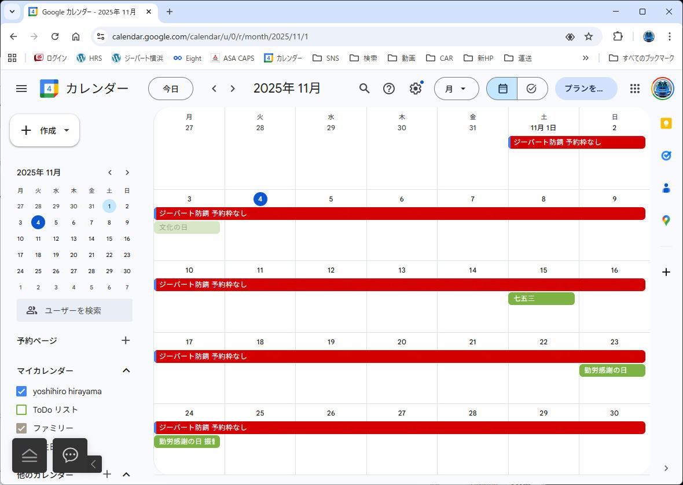The image size is (683, 485).
Task: Collapse the マイカレンダー section
Action: (126, 370)
